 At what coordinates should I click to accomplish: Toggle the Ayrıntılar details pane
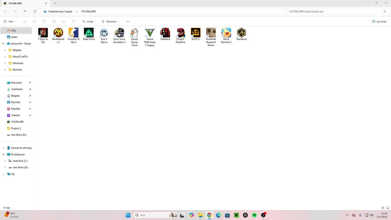click(x=379, y=21)
